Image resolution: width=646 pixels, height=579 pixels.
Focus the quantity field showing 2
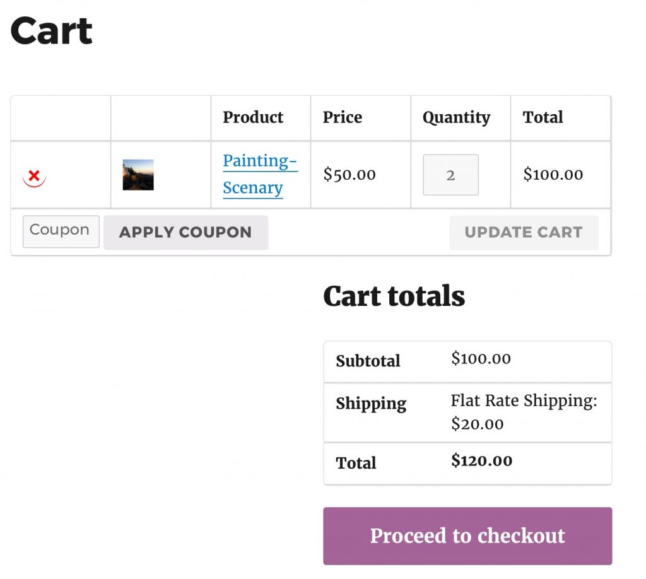pos(450,175)
